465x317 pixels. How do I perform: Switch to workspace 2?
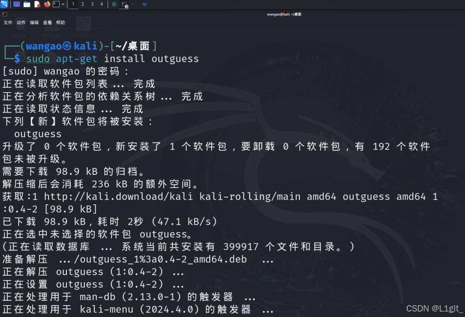83,5
